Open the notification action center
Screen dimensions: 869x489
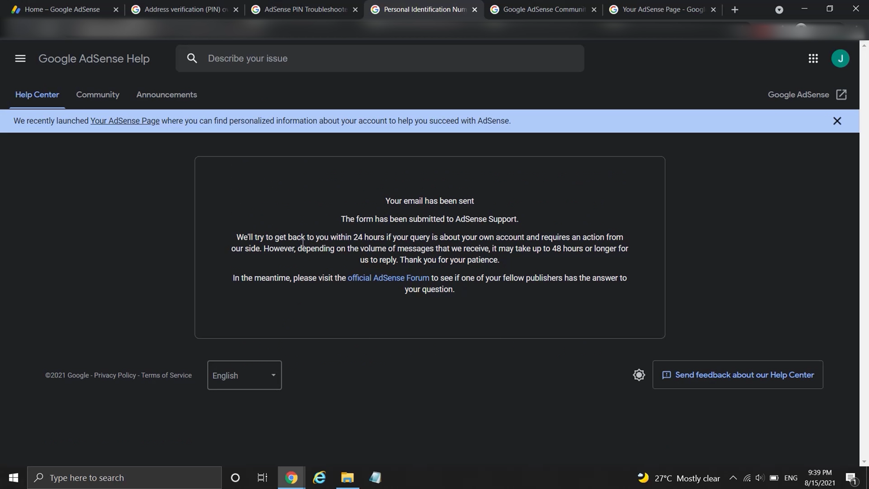click(851, 478)
